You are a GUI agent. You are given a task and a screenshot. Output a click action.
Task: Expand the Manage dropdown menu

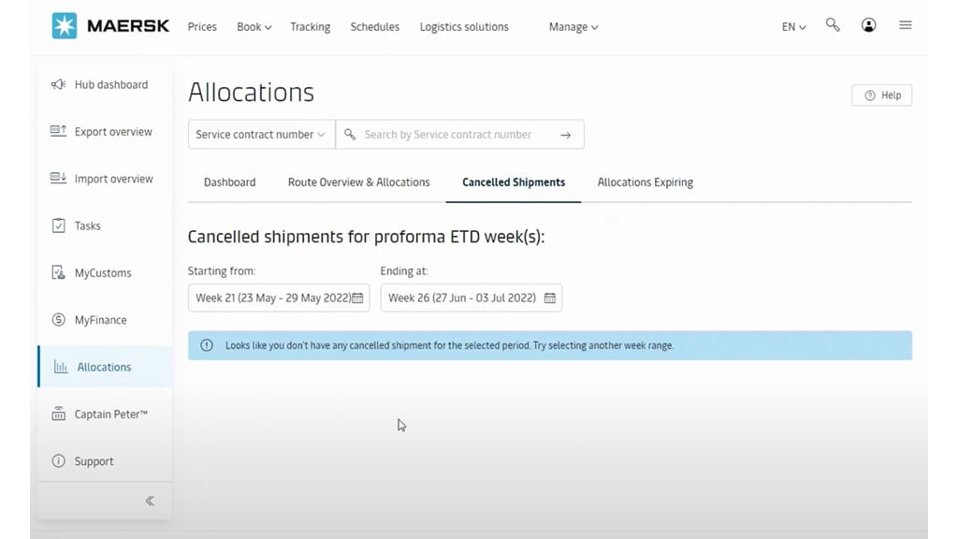click(573, 26)
